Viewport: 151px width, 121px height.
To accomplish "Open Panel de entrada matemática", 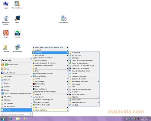I will pos(84,89).
